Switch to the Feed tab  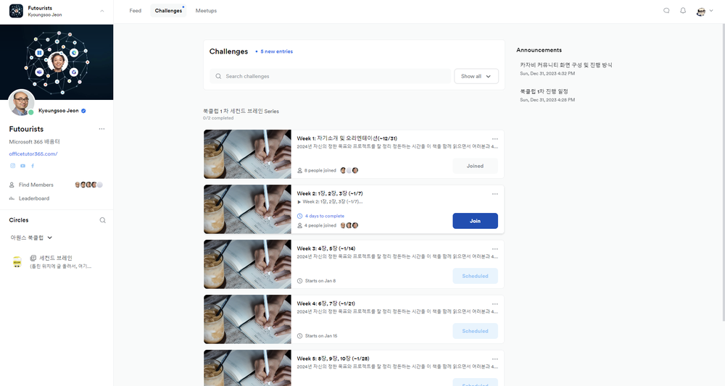pos(135,11)
